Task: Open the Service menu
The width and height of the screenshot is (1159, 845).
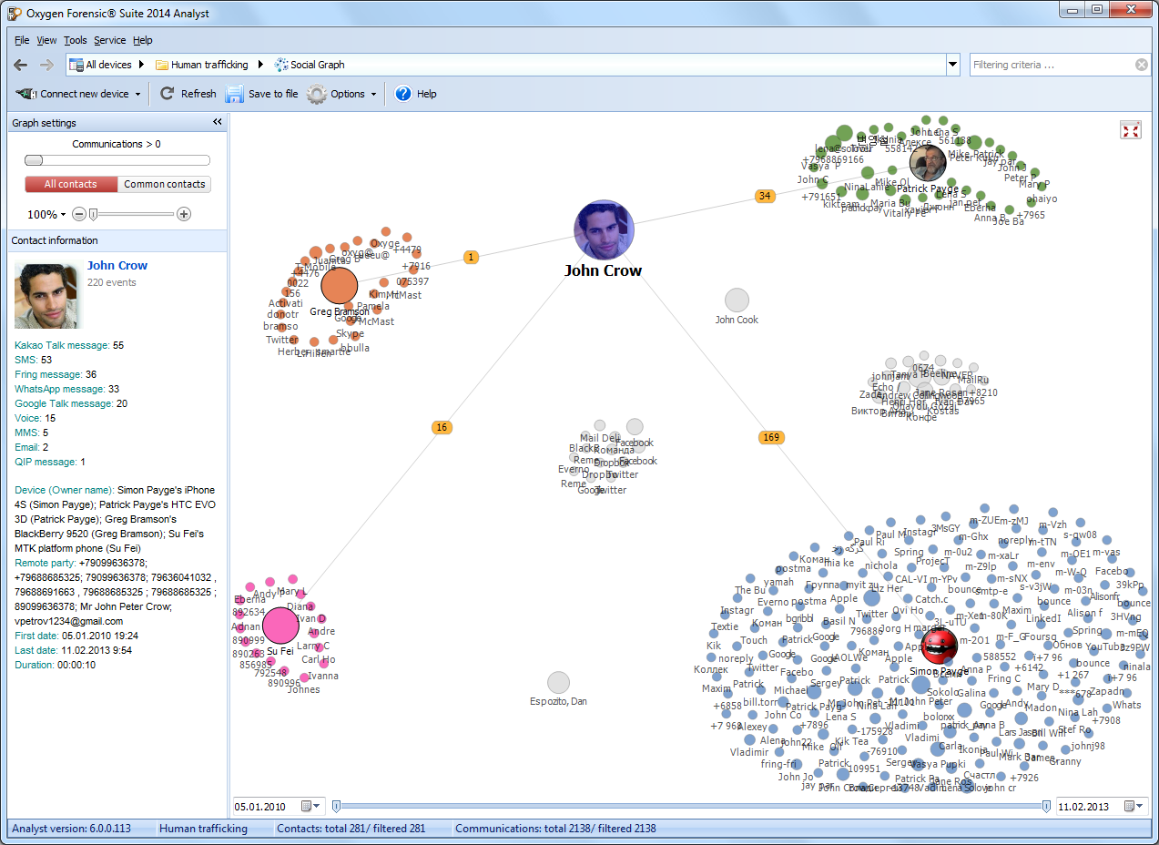Action: pos(109,40)
